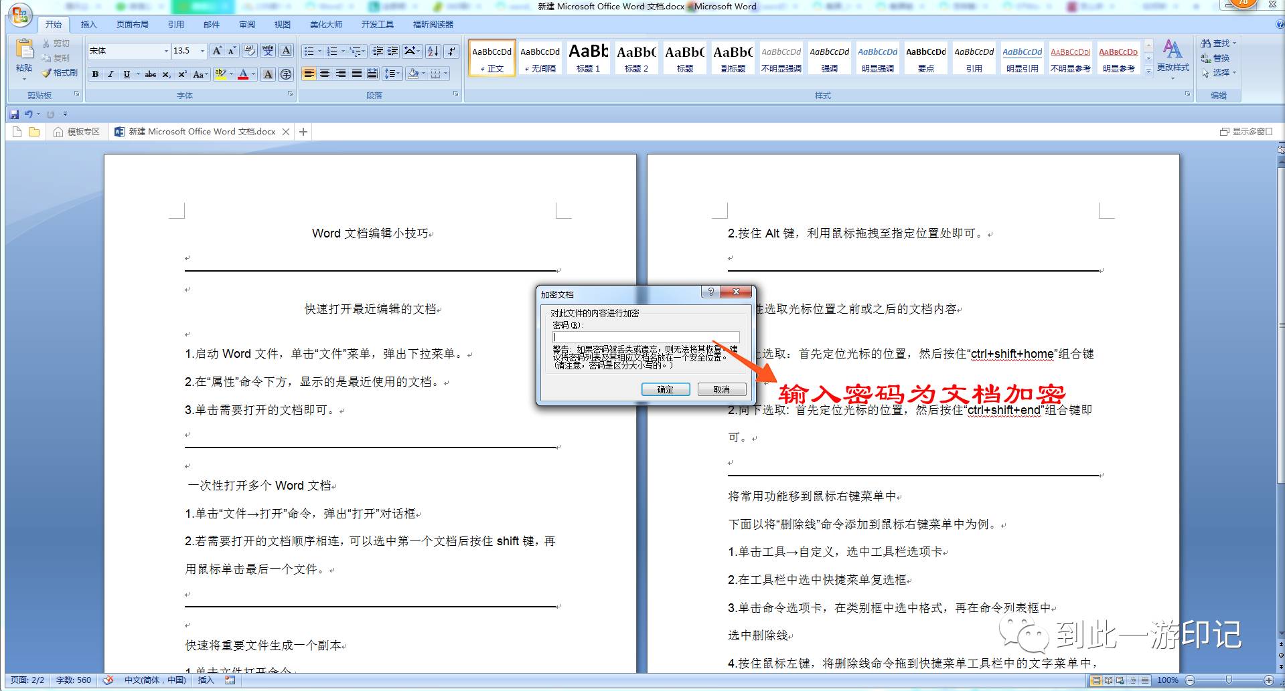
Task: Click the 显示多窗口 button
Action: tap(1246, 132)
